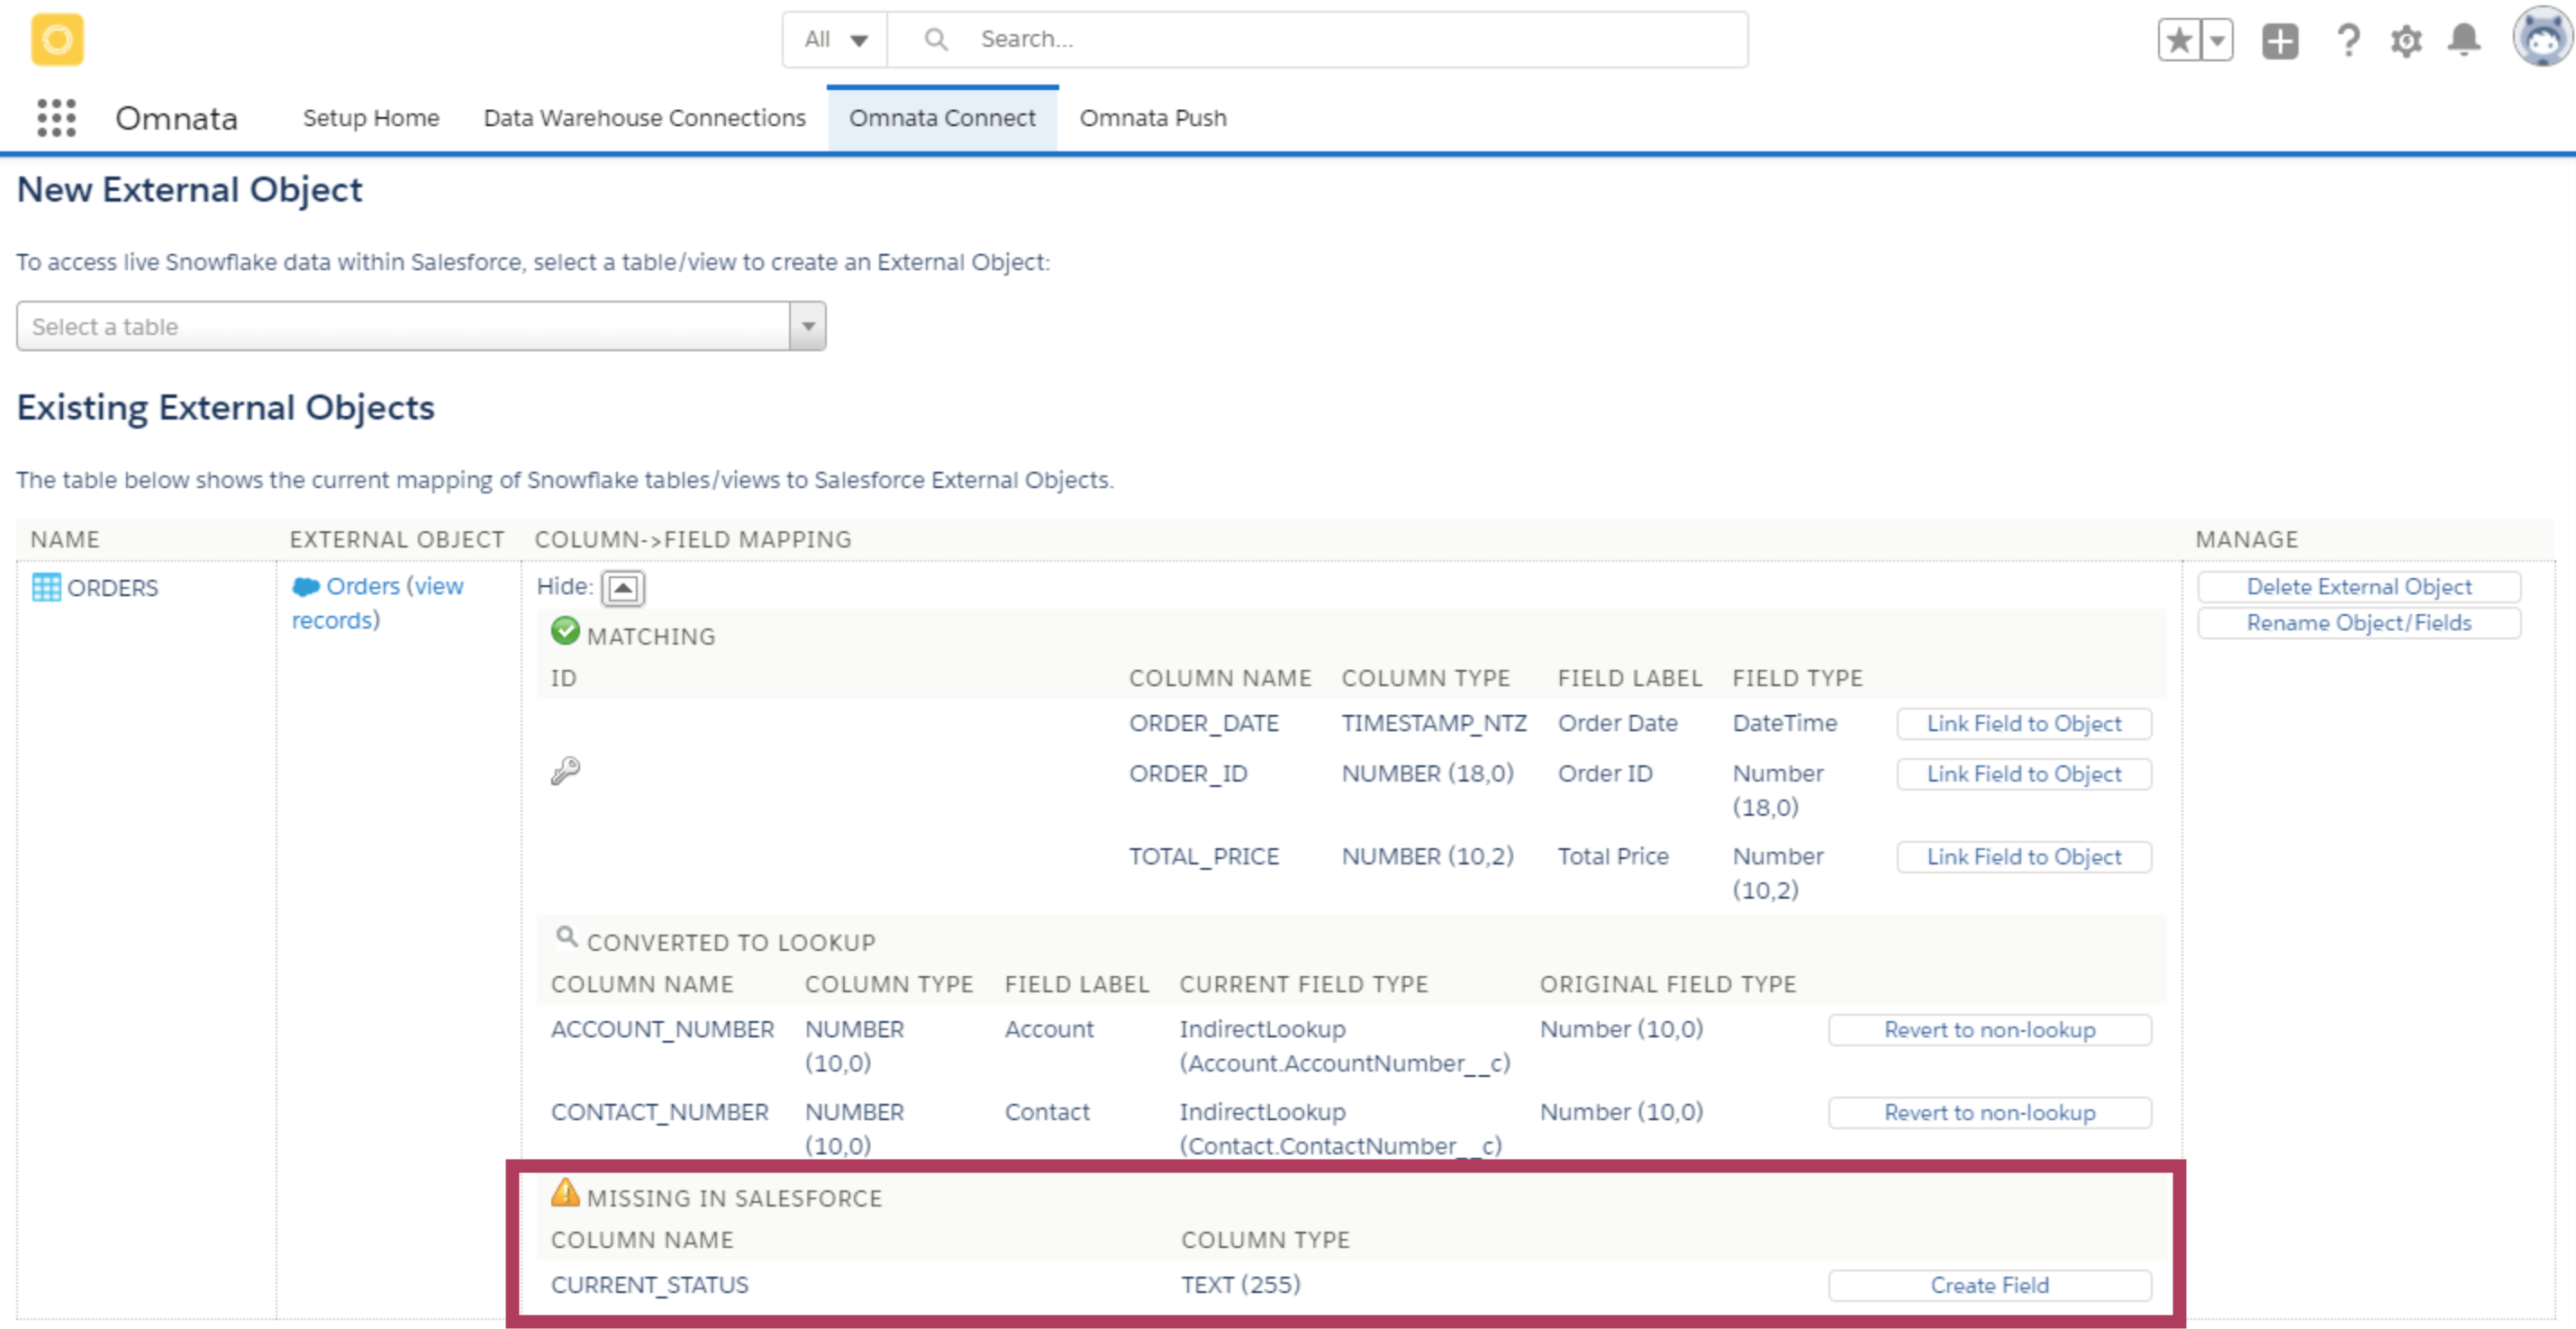Viewport: 2576px width, 1329px height.
Task: Click the Missing in Salesforce warning icon
Action: 565,1192
